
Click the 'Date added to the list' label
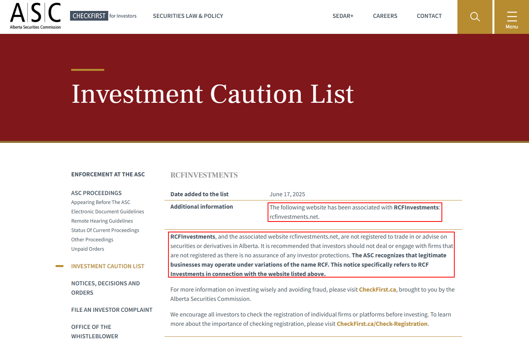(200, 194)
